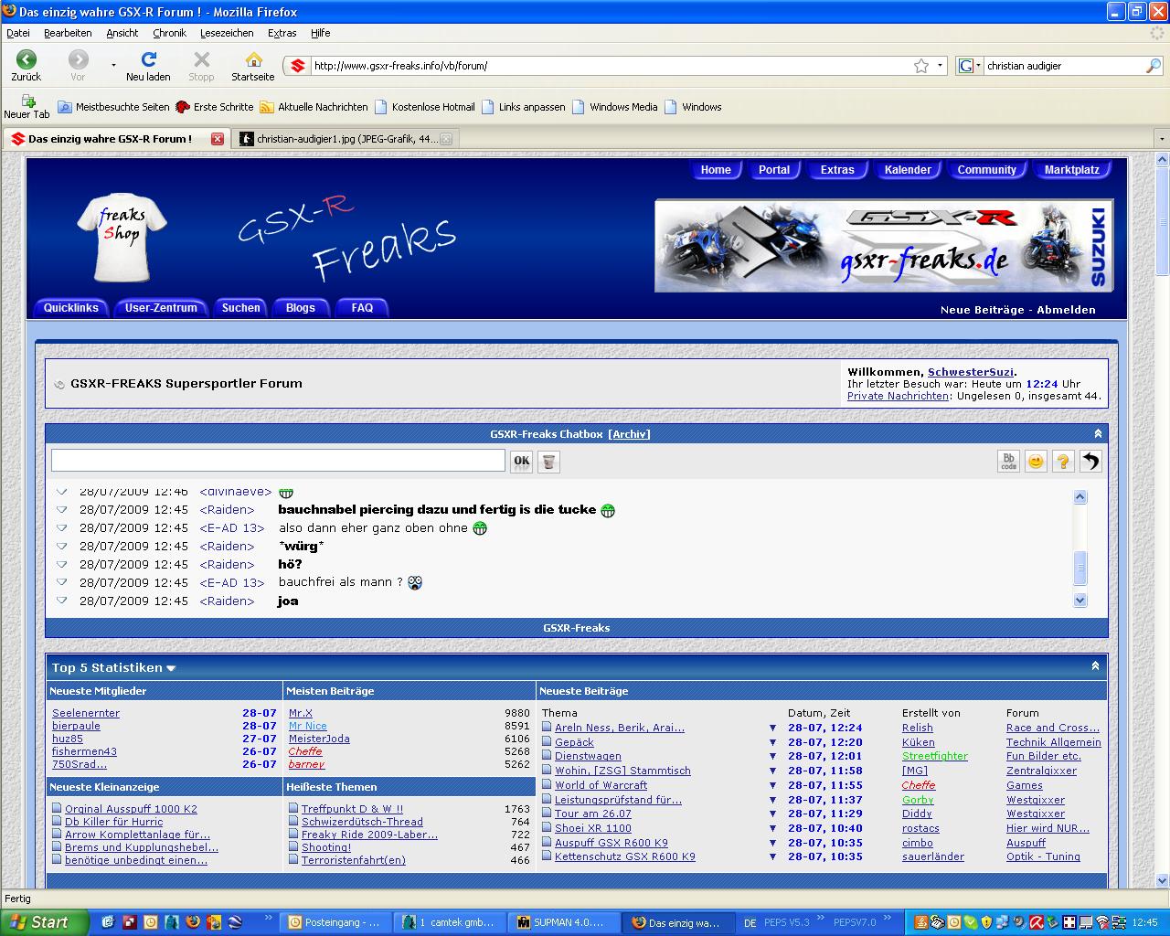This screenshot has height=936, width=1170.
Task: Open the SchwesterSuzi profile link
Action: pos(970,372)
